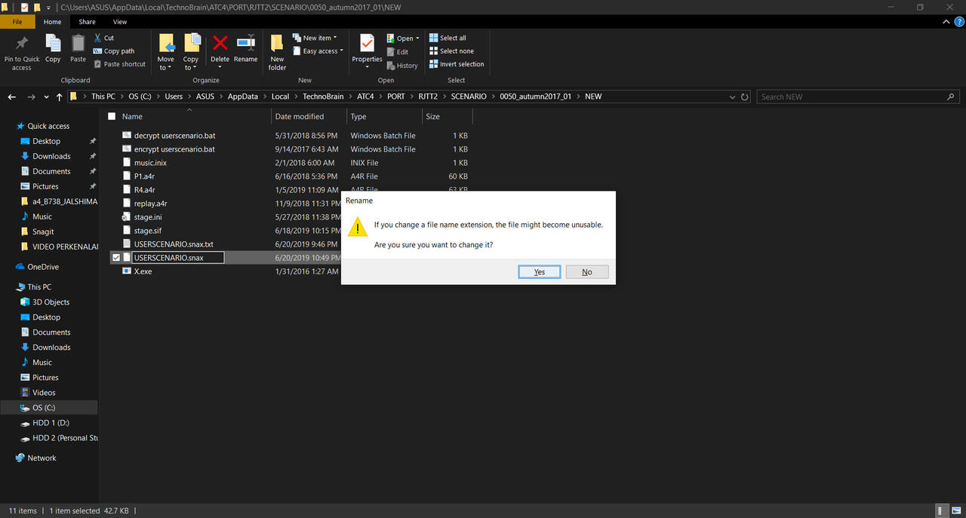Screen dimensions: 966x518
Task: Select the stage.ini file
Action: 148,217
